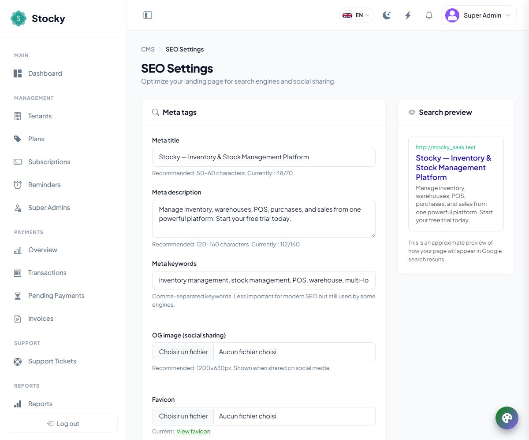The height and width of the screenshot is (440, 529).
Task: Click the Reminders alarm clock icon
Action: pyautogui.click(x=18, y=185)
